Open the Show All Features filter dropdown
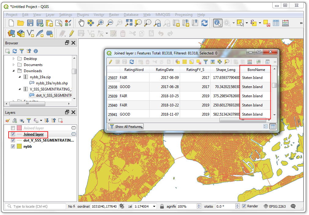The height and width of the screenshot is (215, 309). point(126,127)
